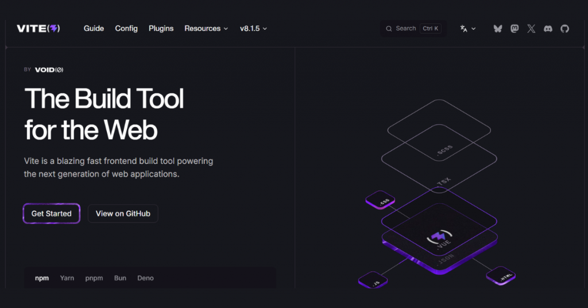The image size is (588, 308).
Task: Click the .HTML tile in illustration
Action: pyautogui.click(x=501, y=276)
